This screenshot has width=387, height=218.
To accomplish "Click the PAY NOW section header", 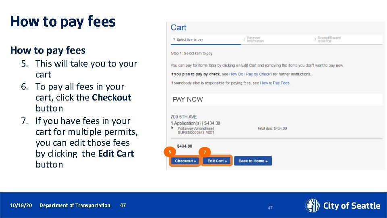I will click(x=188, y=99).
